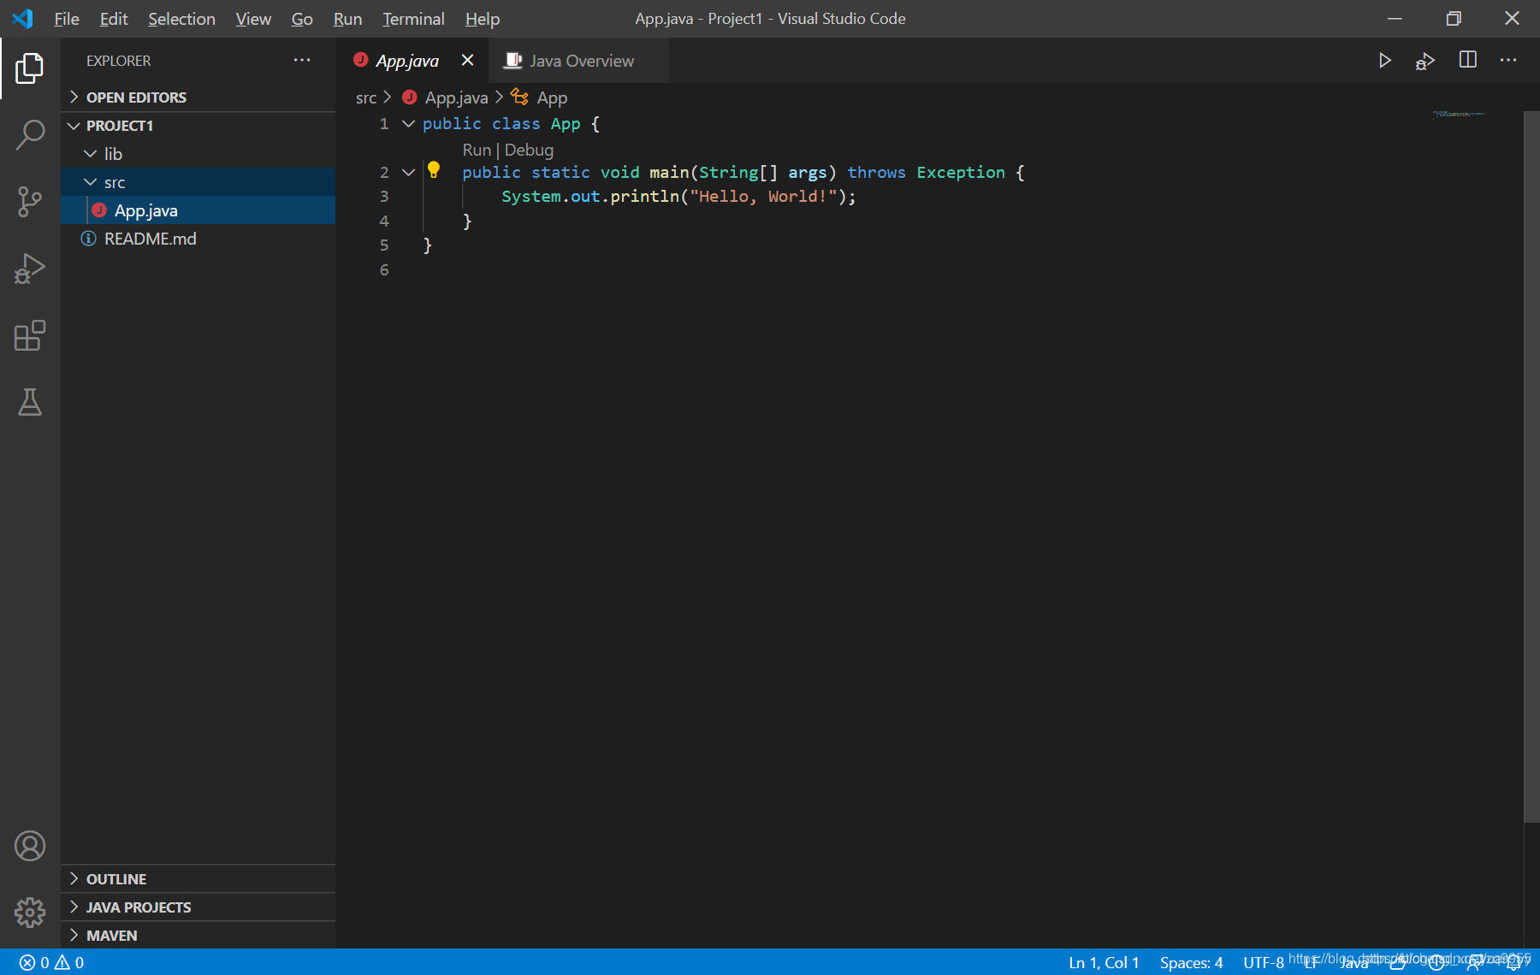Click the App class symbol in breadcrumb
Viewport: 1540px width, 975px height.
[x=539, y=97]
